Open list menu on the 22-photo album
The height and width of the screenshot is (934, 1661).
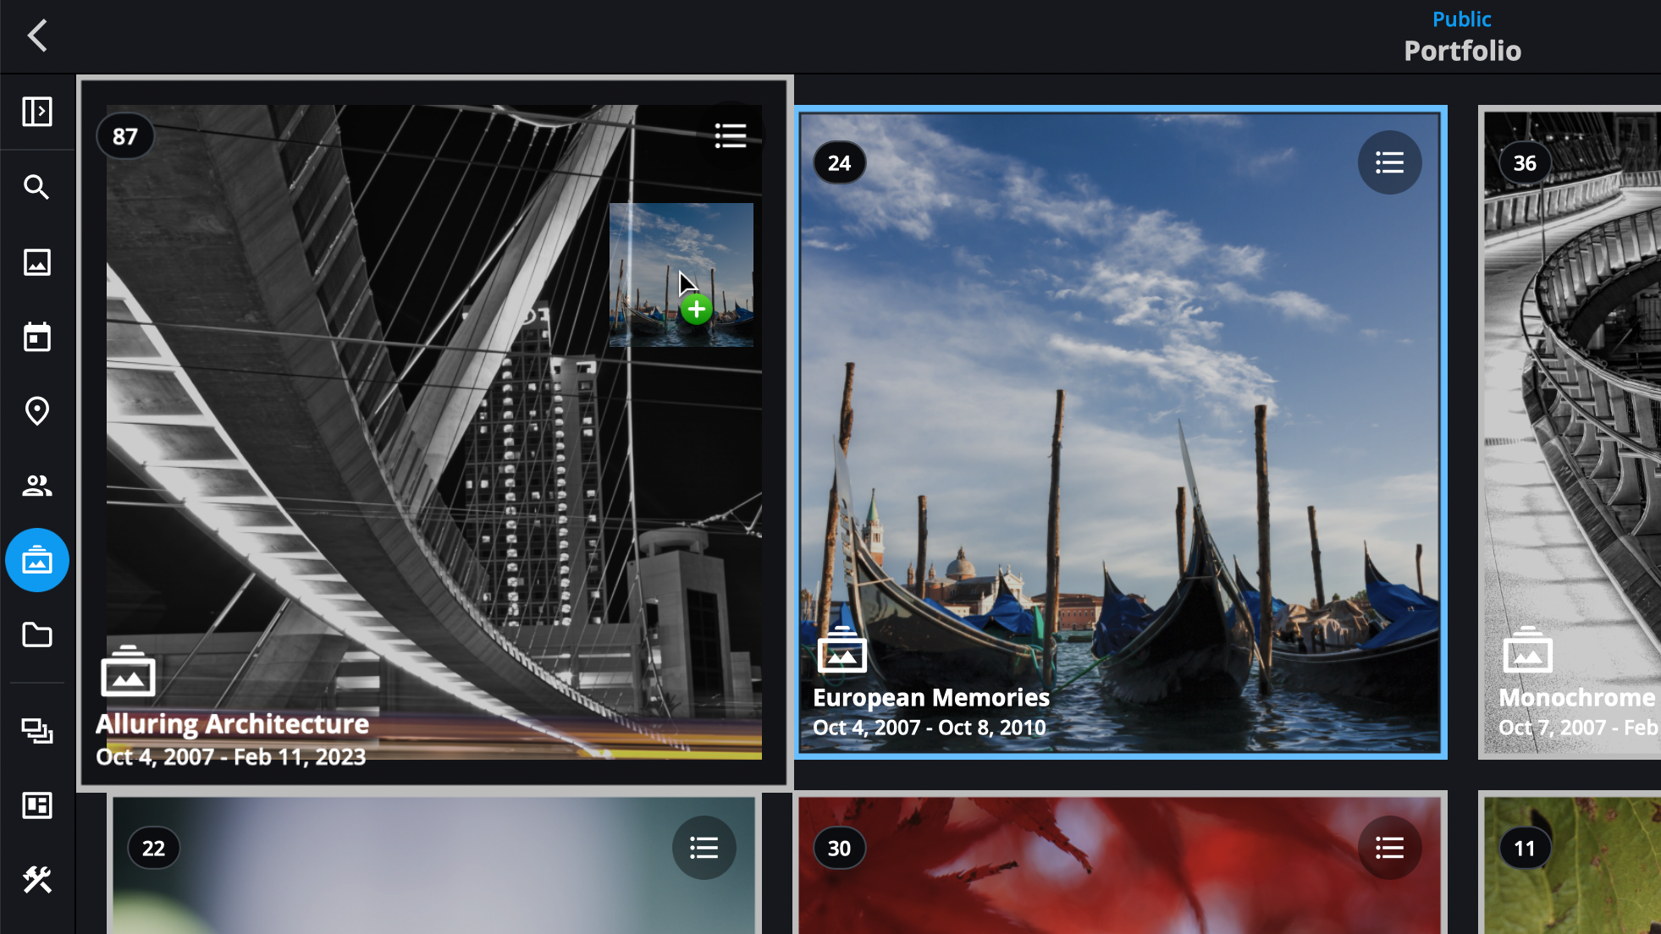pyautogui.click(x=704, y=848)
